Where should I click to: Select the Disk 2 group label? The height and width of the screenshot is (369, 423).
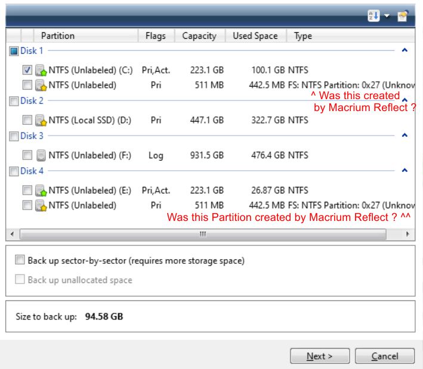pyautogui.click(x=32, y=101)
